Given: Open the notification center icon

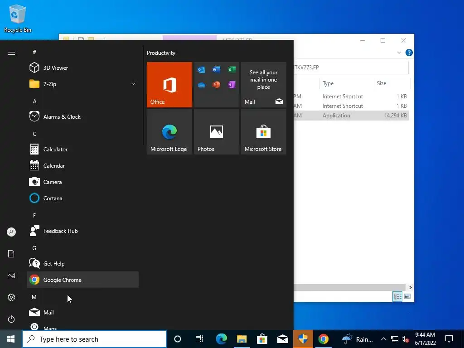Looking at the screenshot, I should click(449, 339).
